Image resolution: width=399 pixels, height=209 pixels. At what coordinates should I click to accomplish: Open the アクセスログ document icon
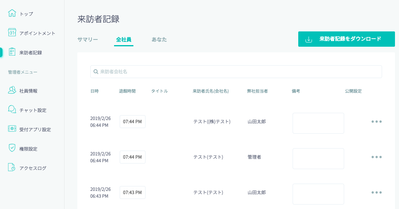pos(12,168)
